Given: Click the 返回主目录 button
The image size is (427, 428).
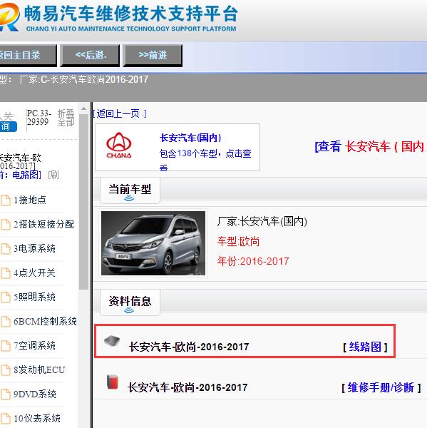Looking at the screenshot, I should tap(27, 56).
